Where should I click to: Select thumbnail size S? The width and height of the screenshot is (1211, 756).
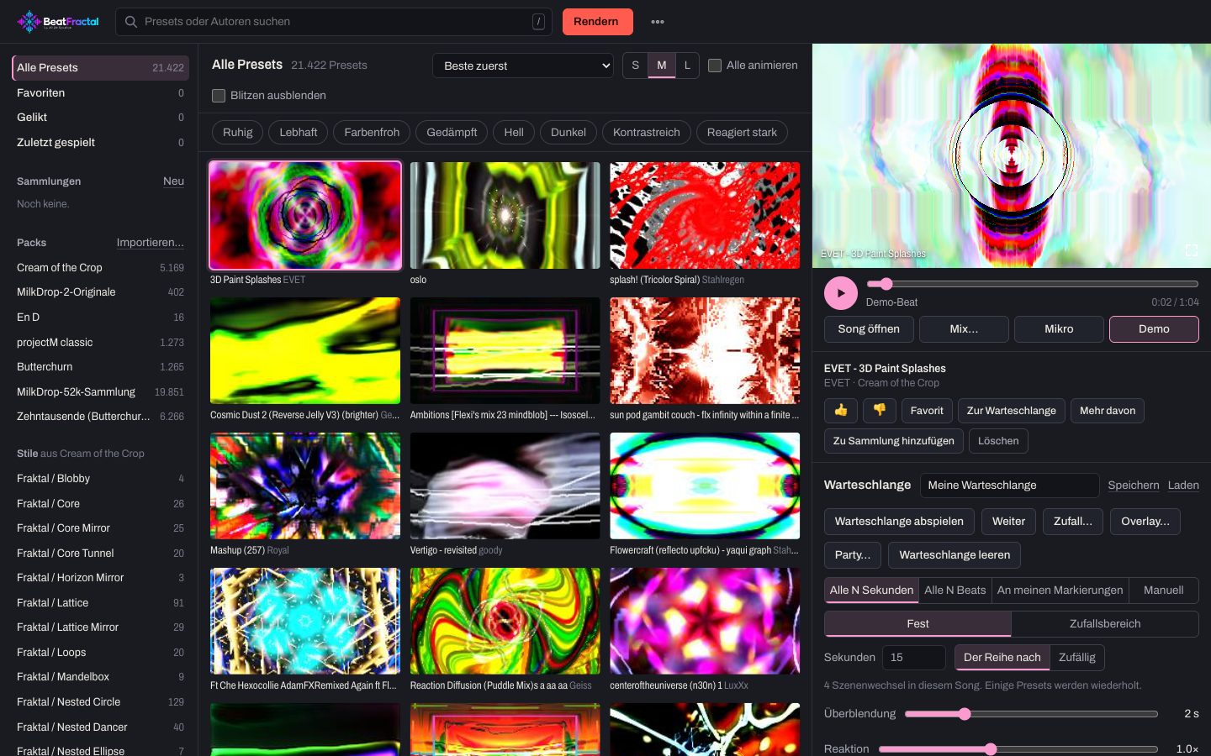point(635,66)
